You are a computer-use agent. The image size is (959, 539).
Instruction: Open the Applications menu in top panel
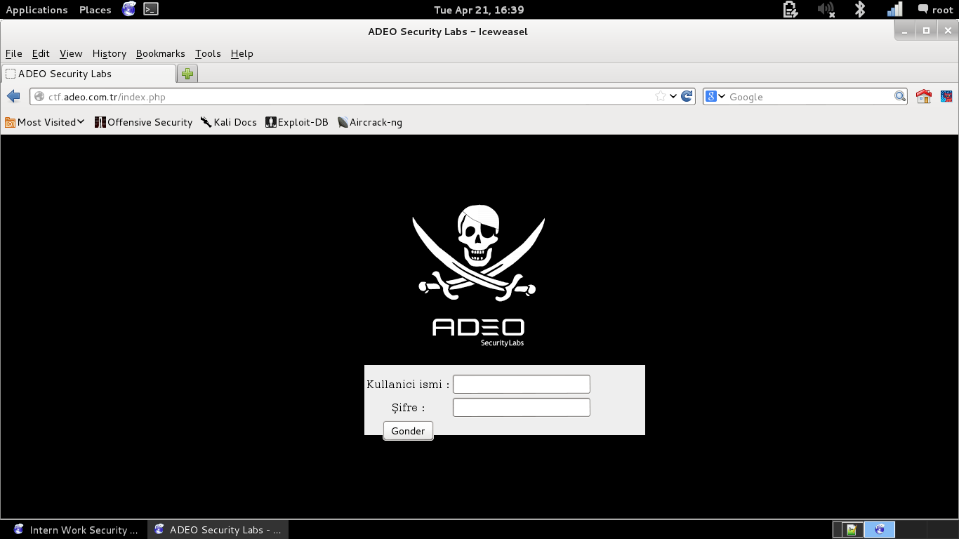tap(37, 10)
